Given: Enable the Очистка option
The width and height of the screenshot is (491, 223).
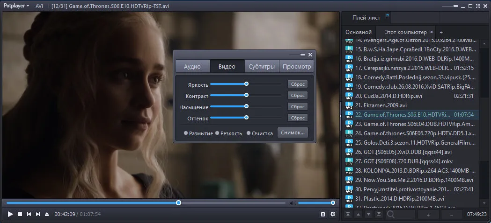Looking at the screenshot, I should 260,133.
